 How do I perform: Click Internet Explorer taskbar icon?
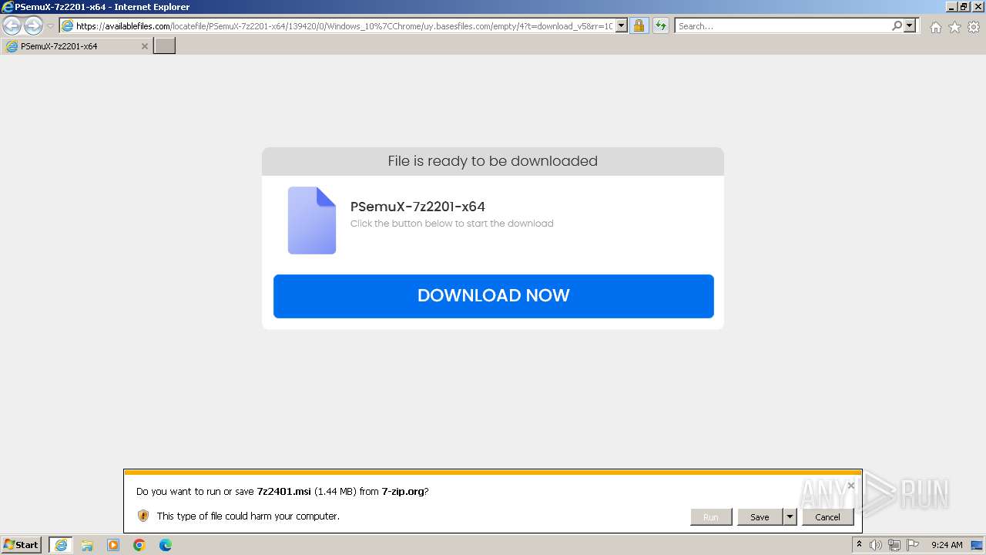coord(61,545)
